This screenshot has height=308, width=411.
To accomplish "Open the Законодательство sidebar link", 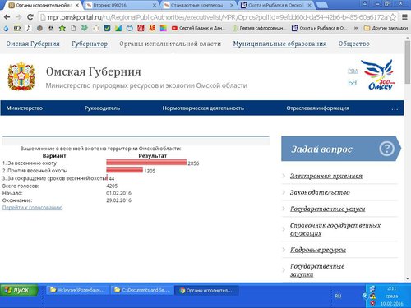I will click(x=320, y=192).
